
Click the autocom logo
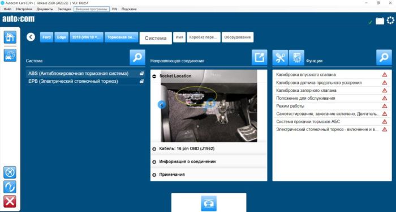19,19
